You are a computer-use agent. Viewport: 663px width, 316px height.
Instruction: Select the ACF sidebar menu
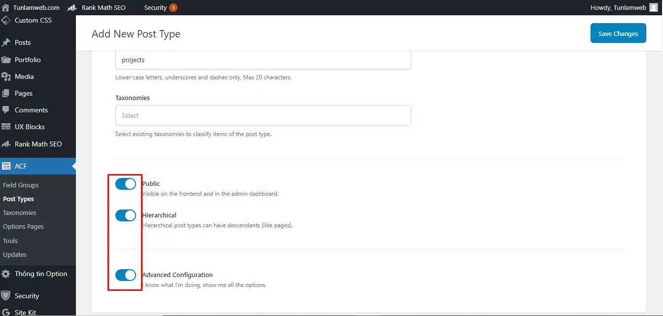(38, 166)
